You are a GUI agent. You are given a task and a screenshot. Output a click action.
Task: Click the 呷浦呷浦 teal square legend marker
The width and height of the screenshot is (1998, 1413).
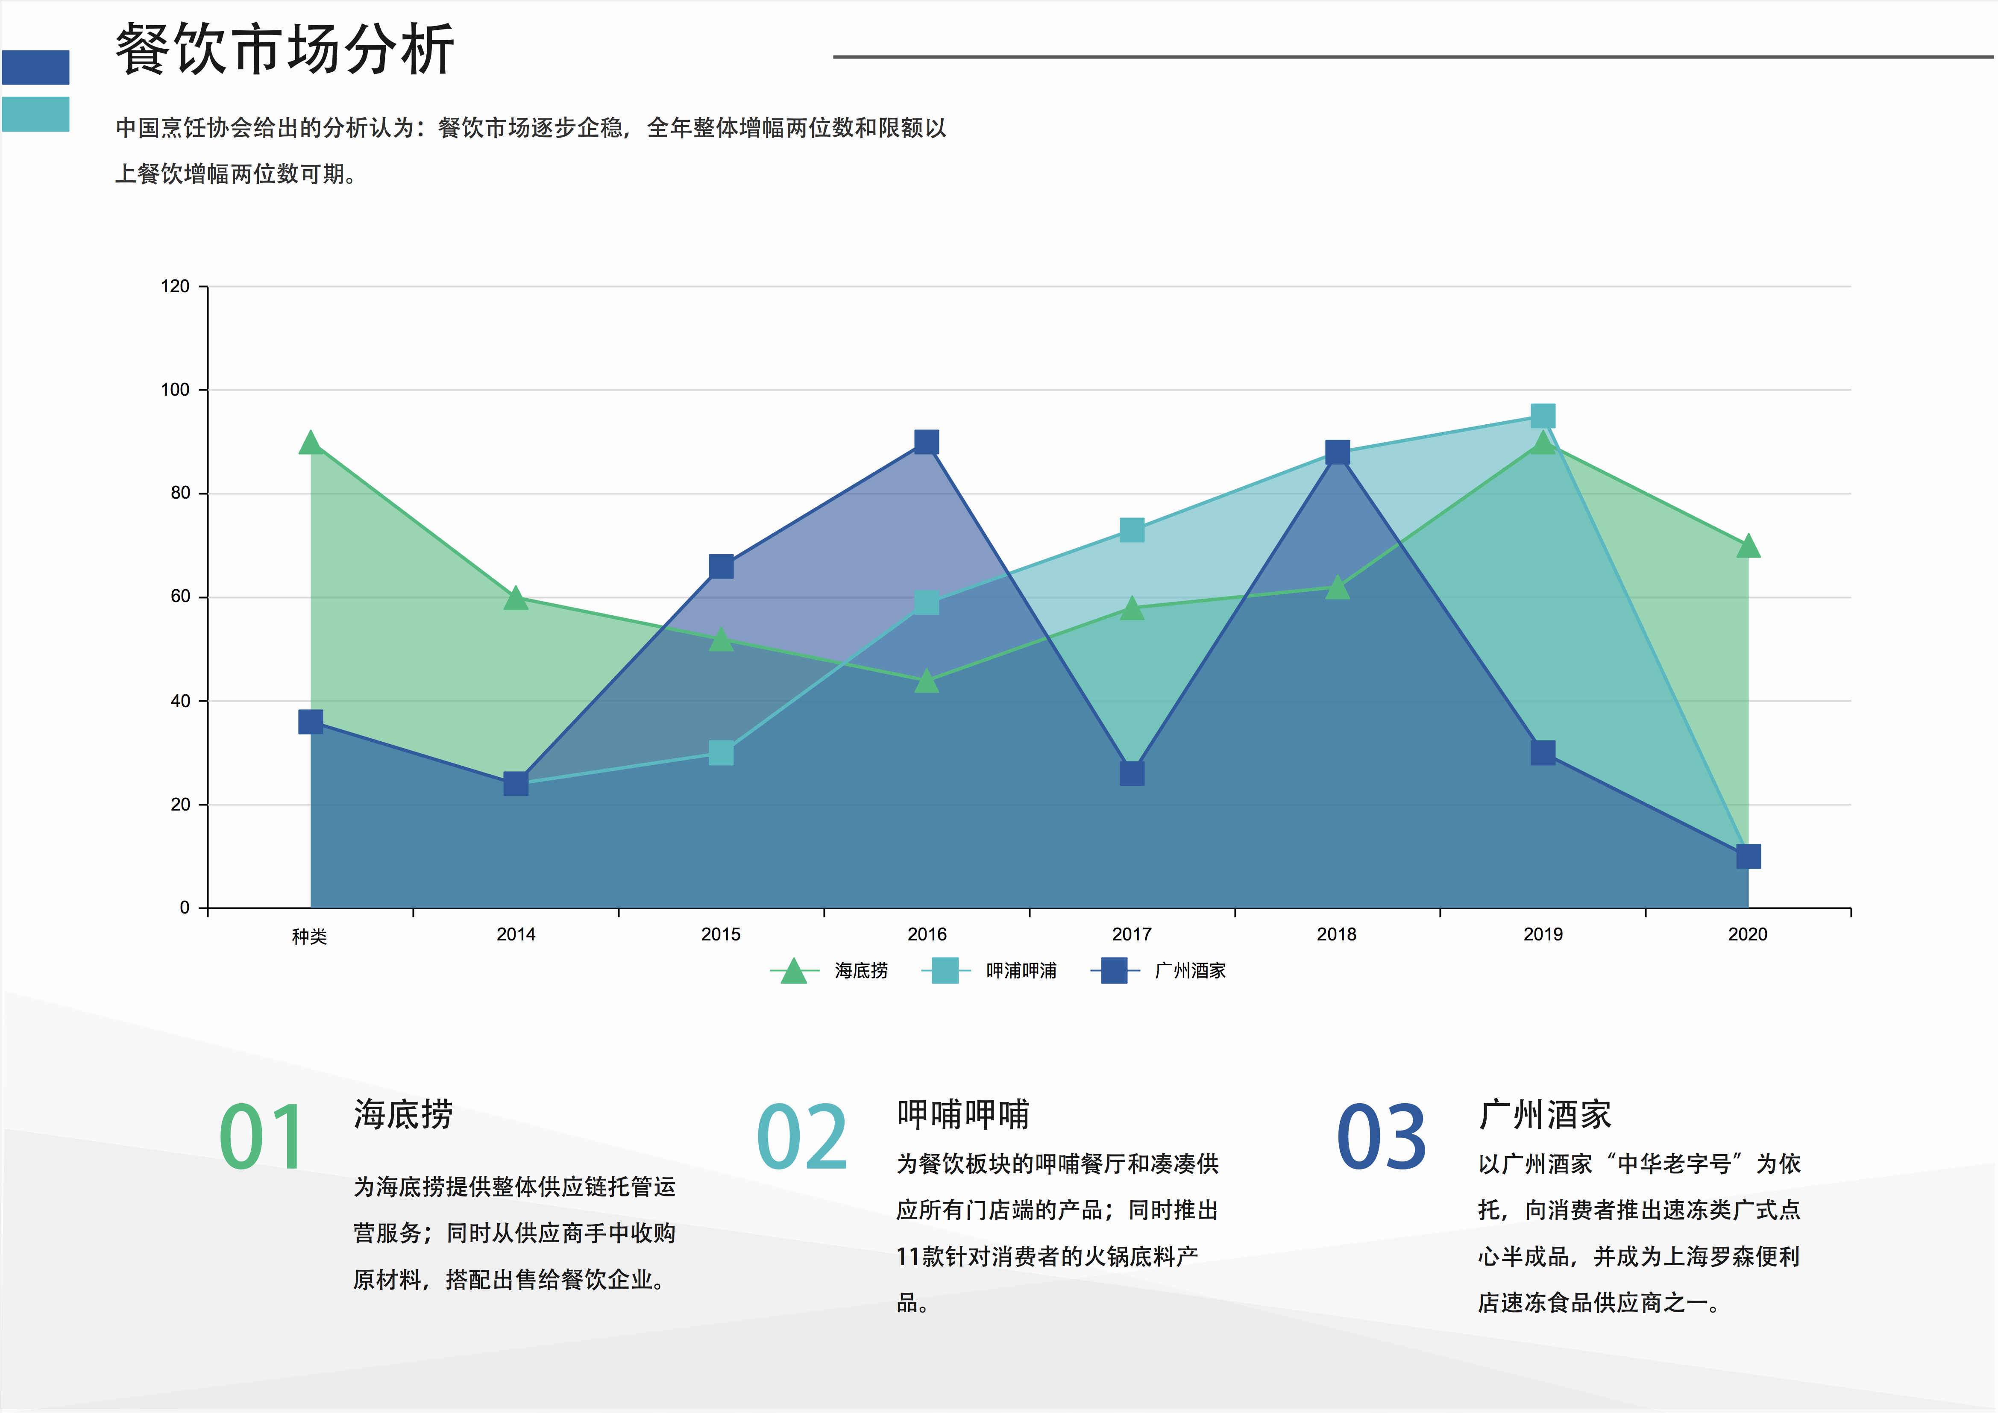point(944,970)
